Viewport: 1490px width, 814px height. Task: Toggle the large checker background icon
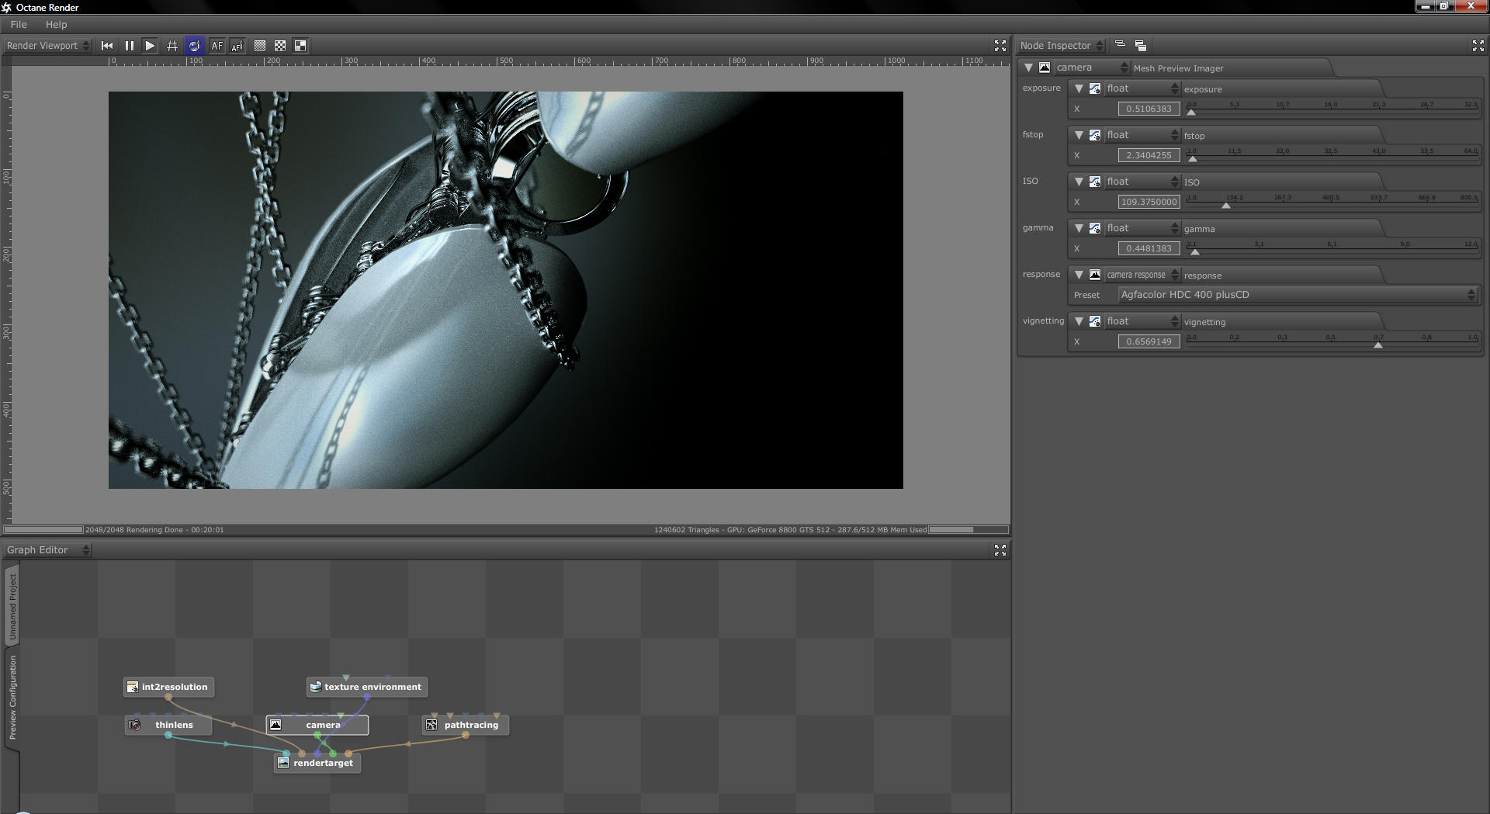click(300, 46)
